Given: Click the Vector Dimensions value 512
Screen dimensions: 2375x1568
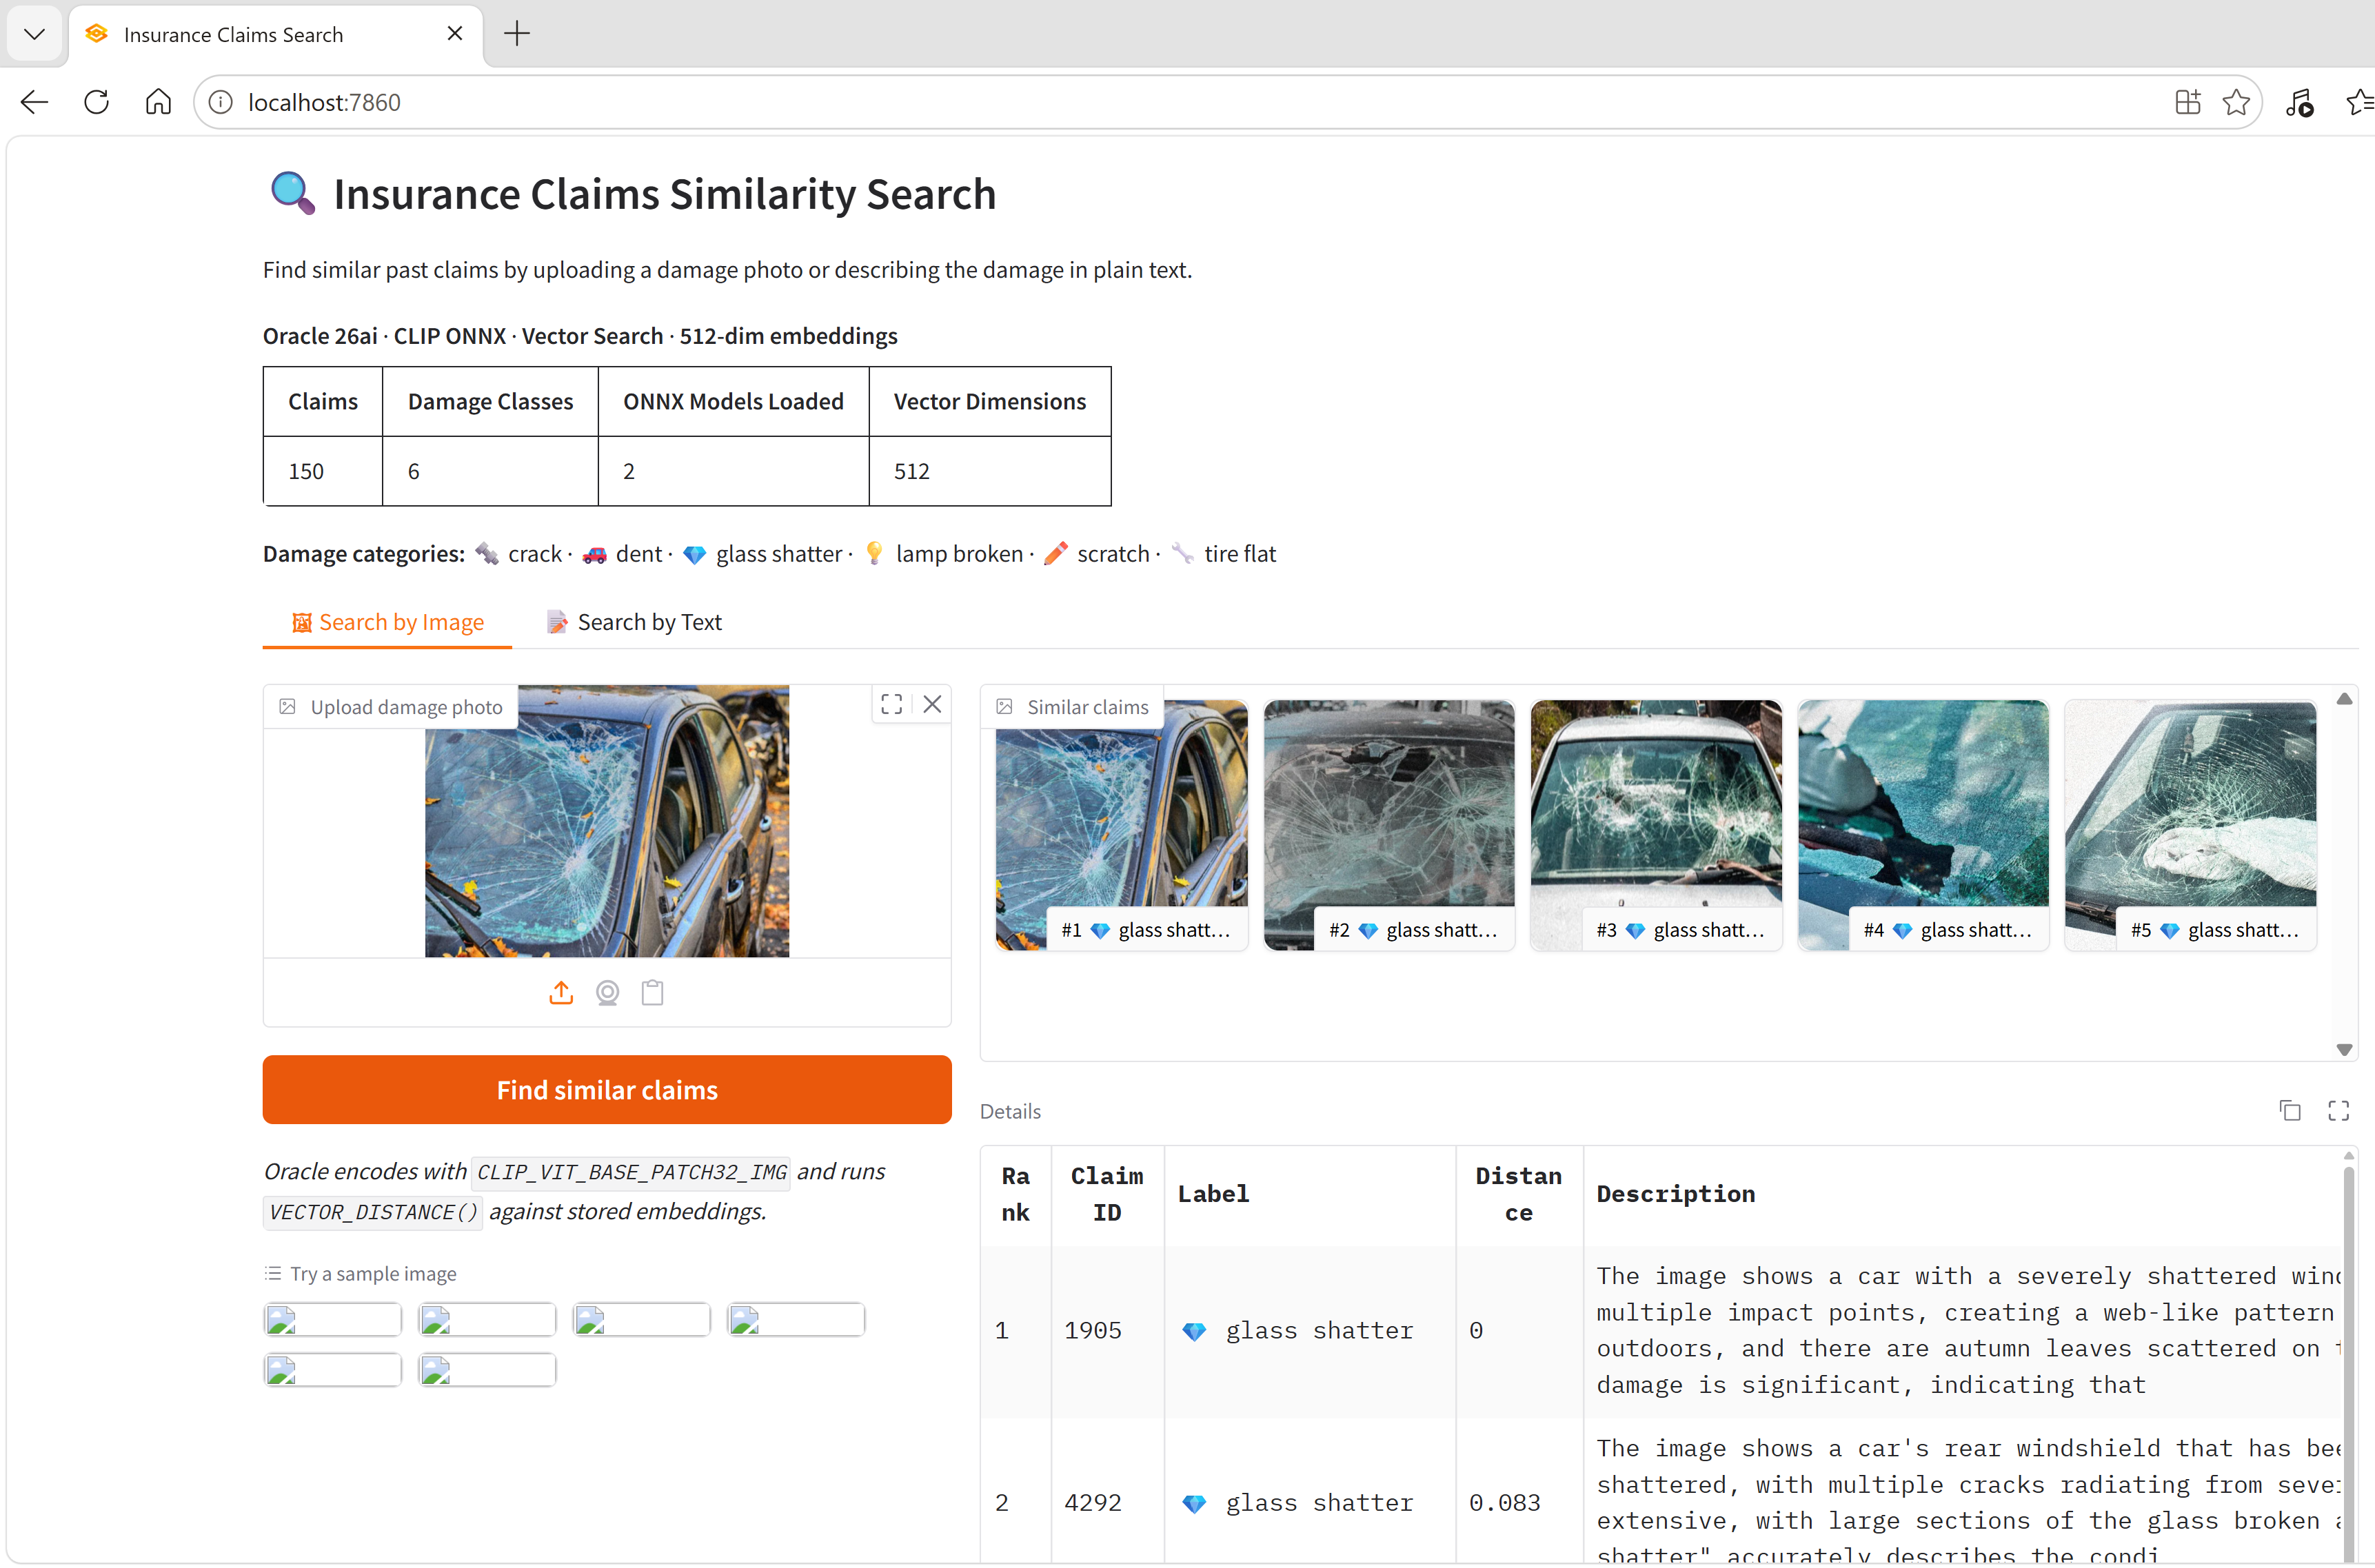Looking at the screenshot, I should pos(912,471).
